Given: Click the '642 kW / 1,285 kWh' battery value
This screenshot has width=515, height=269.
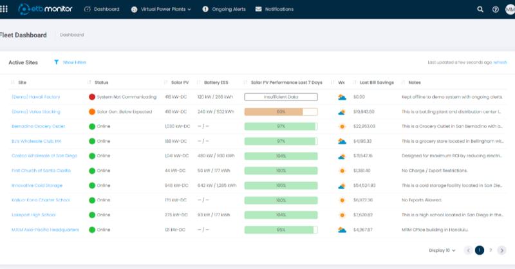Looking at the screenshot, I should (x=217, y=185).
